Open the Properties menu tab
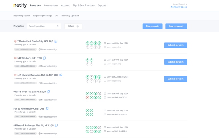 (35, 5)
